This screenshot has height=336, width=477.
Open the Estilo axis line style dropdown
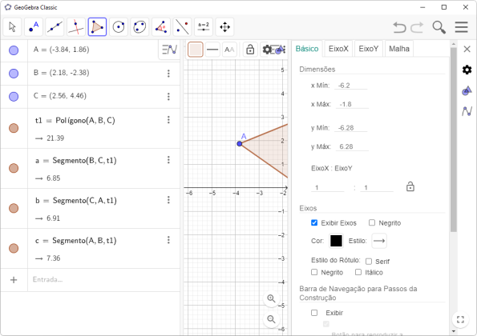point(379,241)
